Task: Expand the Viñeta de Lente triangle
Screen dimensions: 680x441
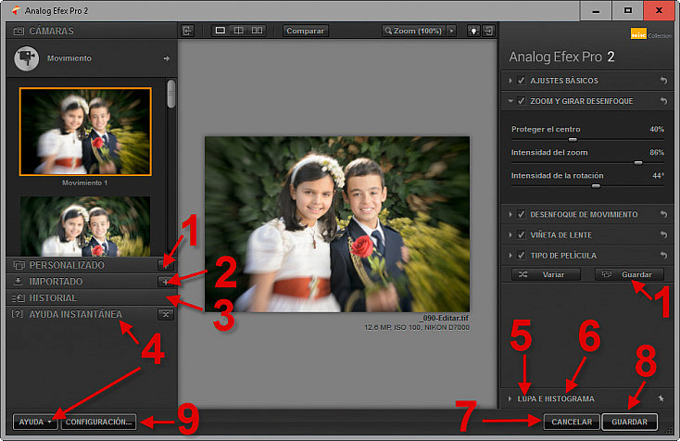Action: [x=510, y=234]
